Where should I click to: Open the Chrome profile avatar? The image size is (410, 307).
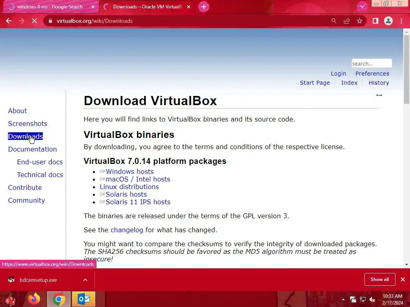(388, 21)
